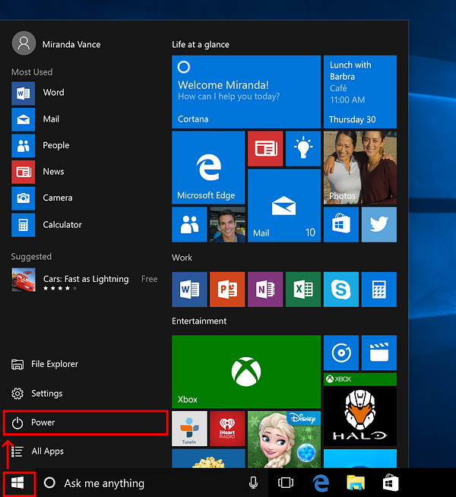Launch the People app in Most Used
The image size is (456, 497).
tap(40, 146)
